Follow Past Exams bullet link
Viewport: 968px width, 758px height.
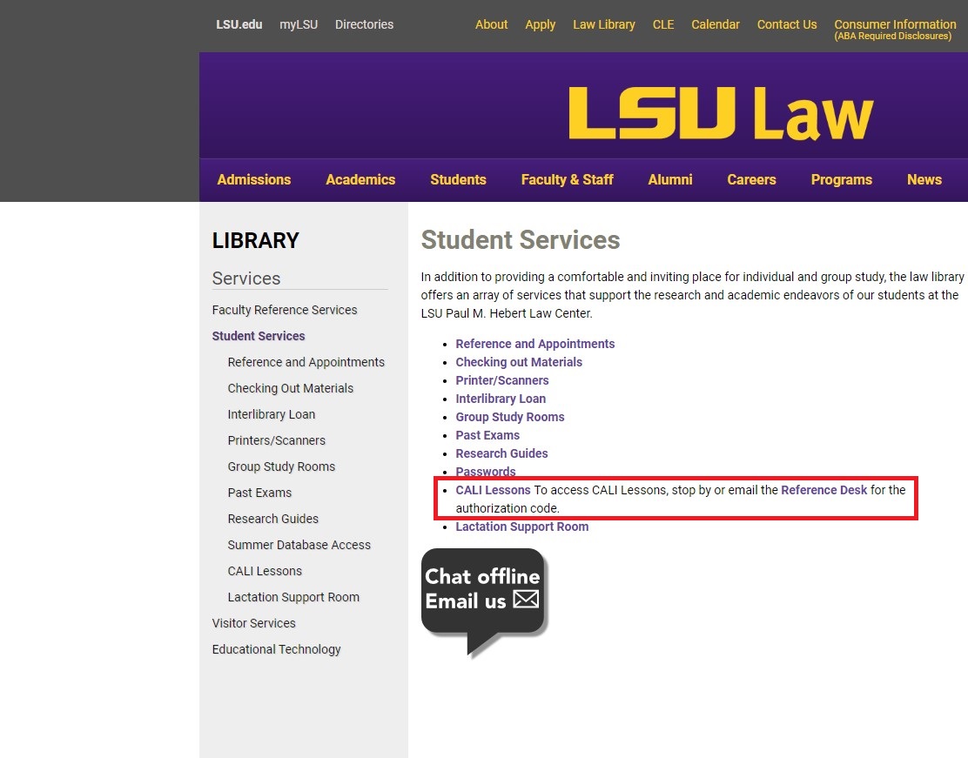[x=487, y=435]
